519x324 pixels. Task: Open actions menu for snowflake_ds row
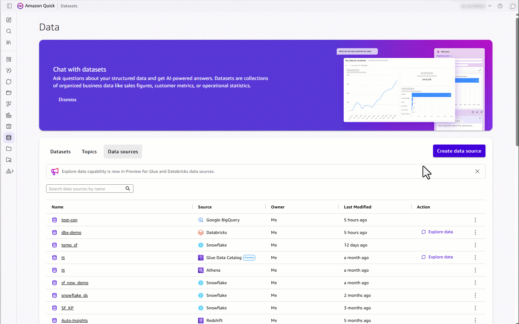pyautogui.click(x=475, y=295)
